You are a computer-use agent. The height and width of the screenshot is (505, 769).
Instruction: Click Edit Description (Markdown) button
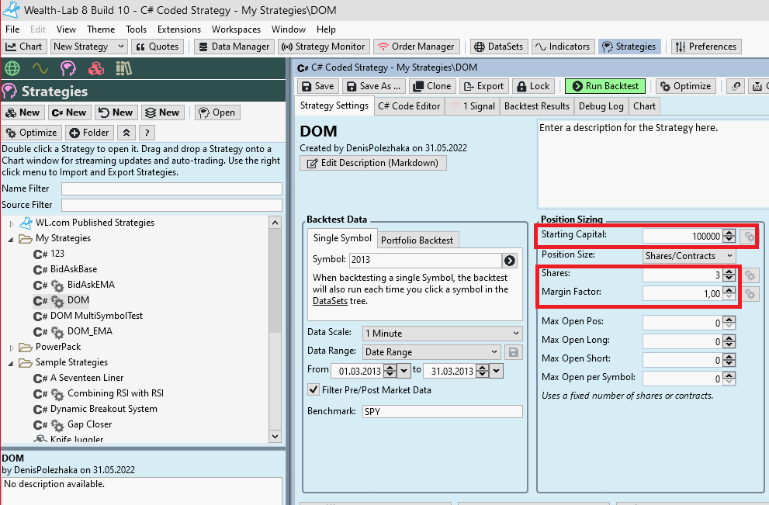pos(373,163)
